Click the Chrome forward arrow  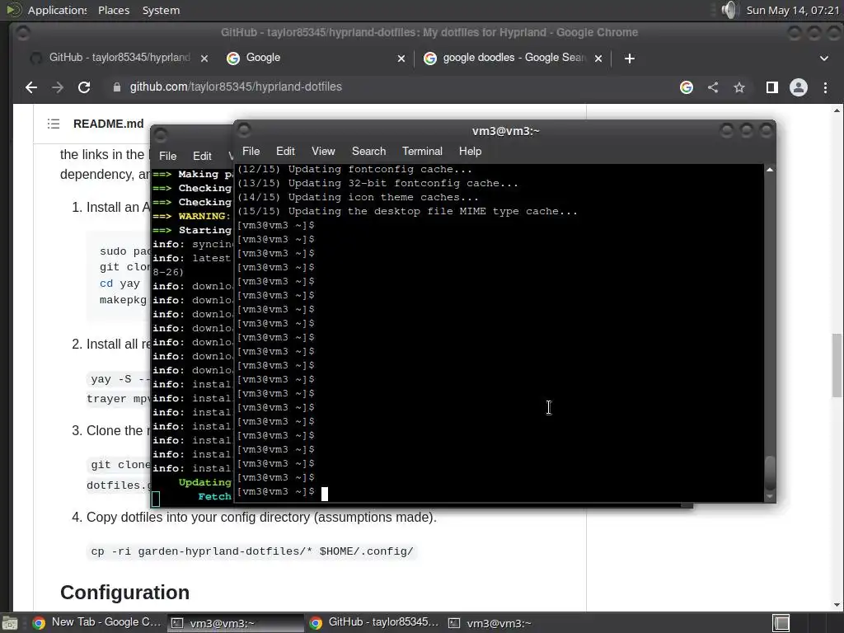pyautogui.click(x=58, y=87)
